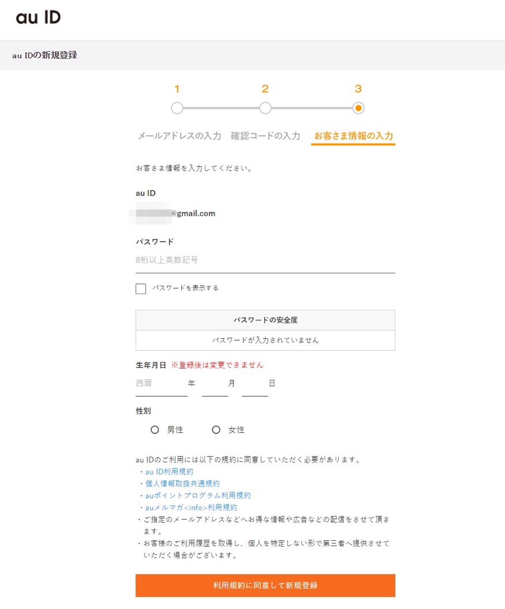The height and width of the screenshot is (609, 505).
Task: Click the birth day (日) field
Action: click(x=255, y=384)
